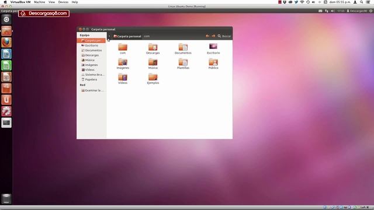Go forward with the right arrow in Nautilus
The image size is (374, 210).
(x=213, y=36)
